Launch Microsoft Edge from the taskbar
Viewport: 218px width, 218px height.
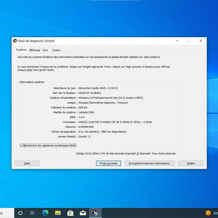coord(45,213)
